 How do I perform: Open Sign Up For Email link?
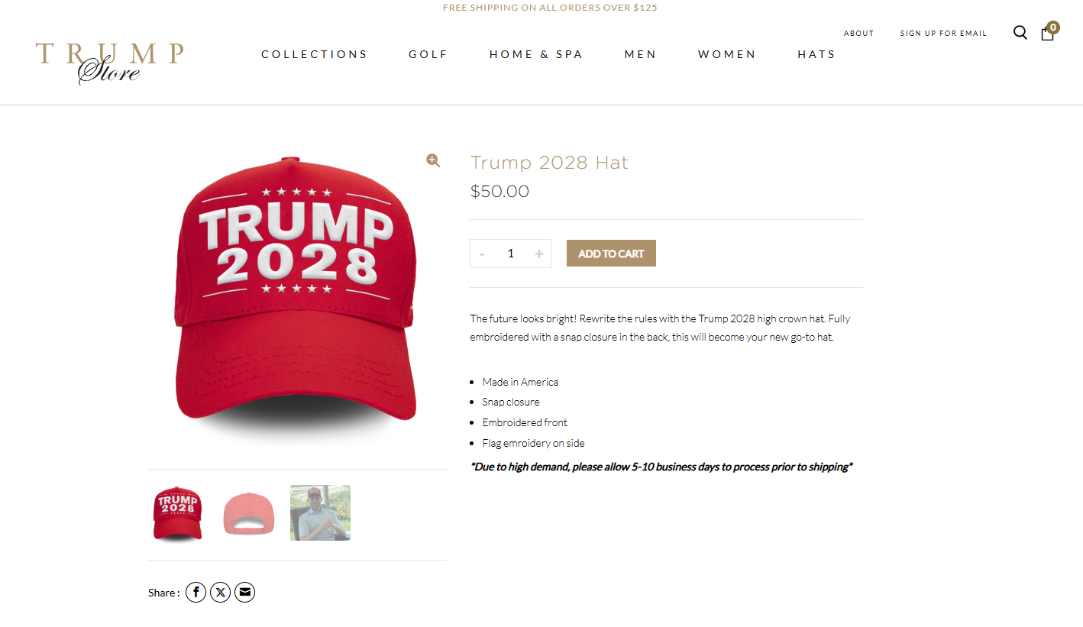click(943, 34)
